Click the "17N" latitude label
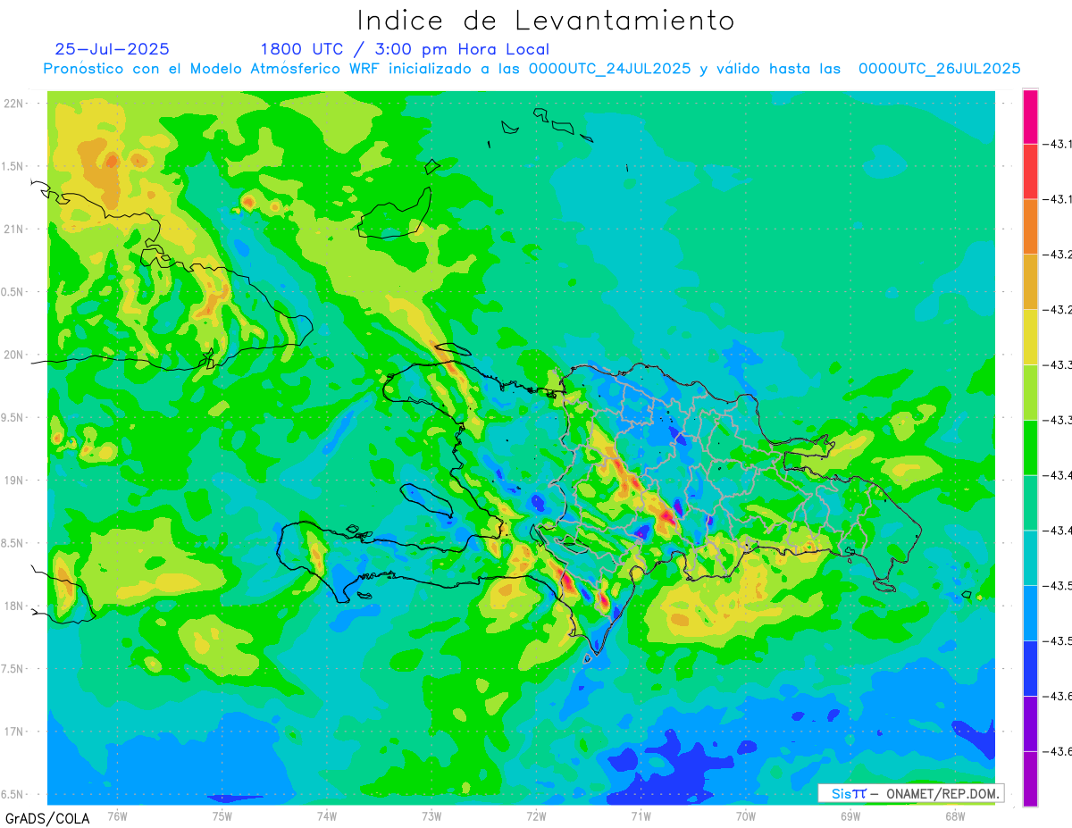Viewport: 1072px width, 828px height. pyautogui.click(x=13, y=732)
